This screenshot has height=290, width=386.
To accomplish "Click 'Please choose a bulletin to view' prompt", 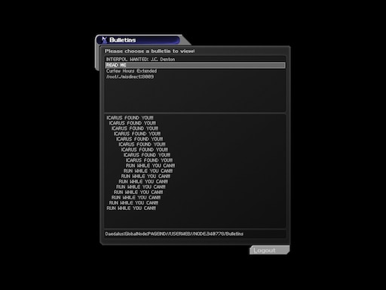I will pos(149,51).
